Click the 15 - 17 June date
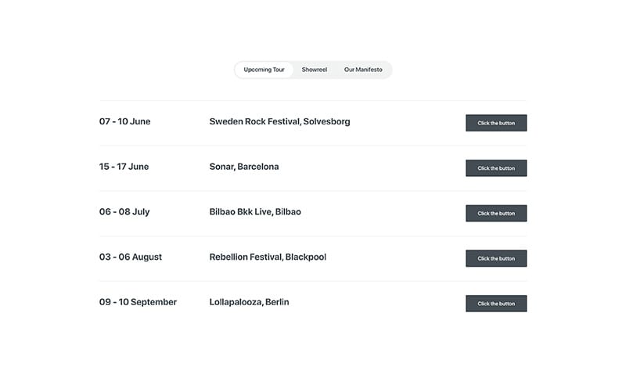Viewport: 626px width, 367px height. pyautogui.click(x=124, y=167)
